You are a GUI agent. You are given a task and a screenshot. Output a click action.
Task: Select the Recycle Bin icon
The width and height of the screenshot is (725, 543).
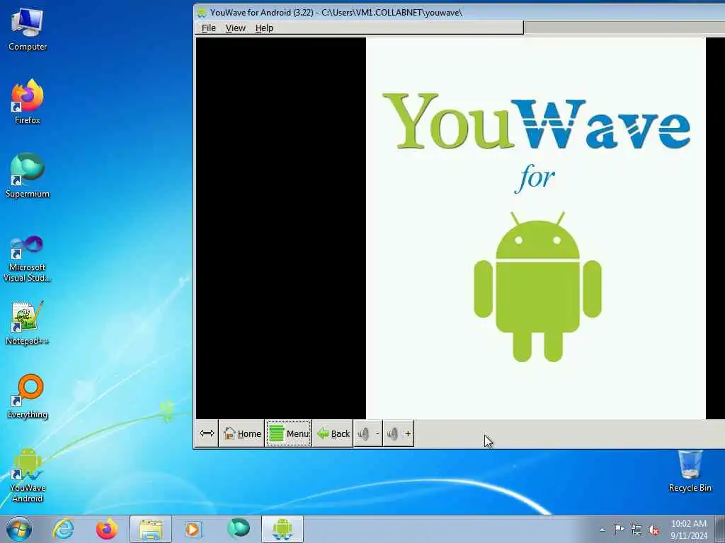click(x=690, y=471)
